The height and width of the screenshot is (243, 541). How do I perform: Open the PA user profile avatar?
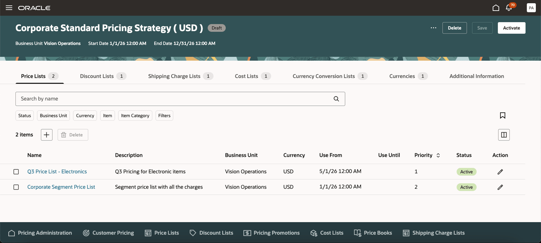click(x=531, y=8)
